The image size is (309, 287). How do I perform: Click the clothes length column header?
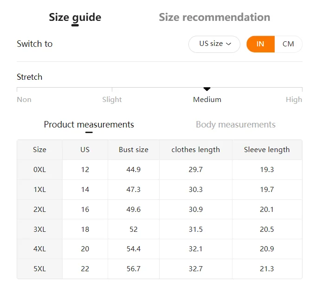point(196,150)
